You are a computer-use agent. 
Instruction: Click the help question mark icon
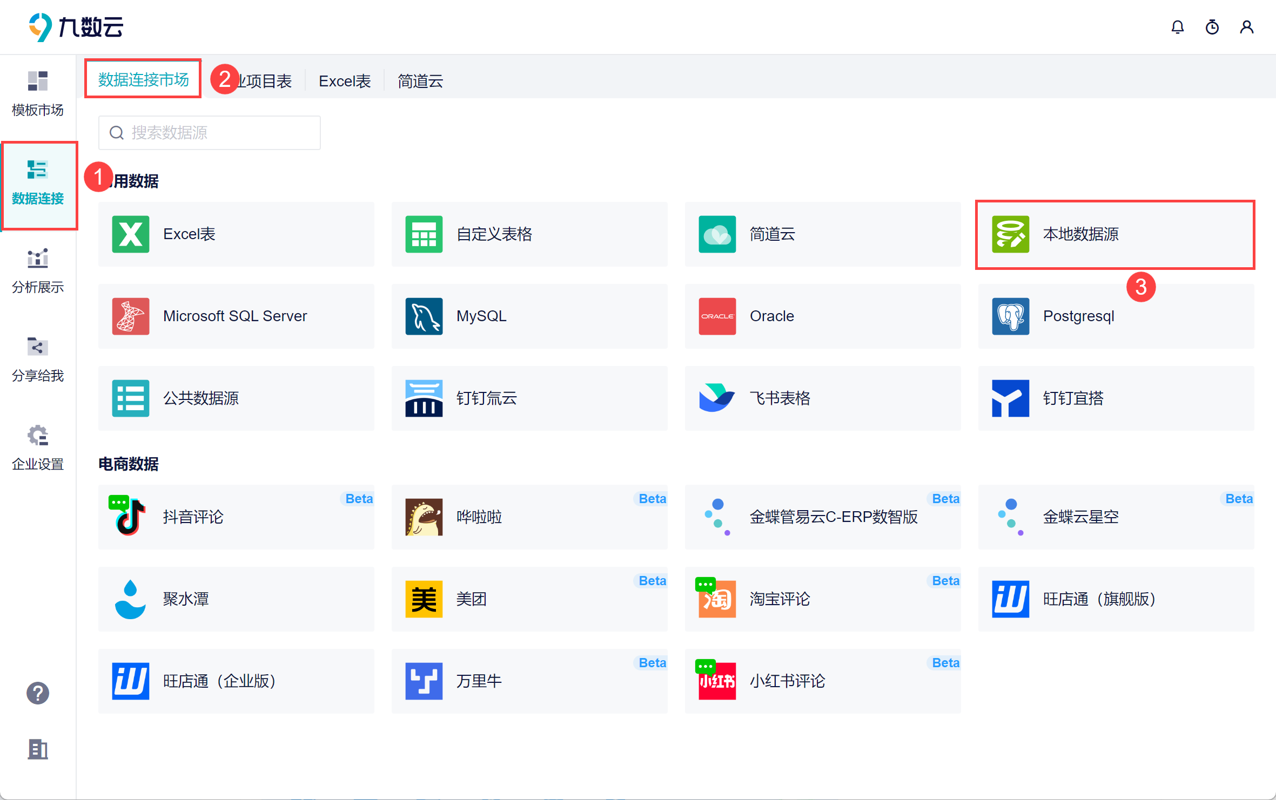(38, 693)
